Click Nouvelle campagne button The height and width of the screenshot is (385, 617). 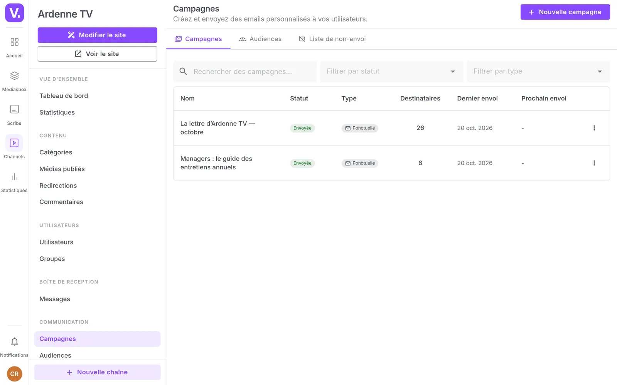coord(565,12)
